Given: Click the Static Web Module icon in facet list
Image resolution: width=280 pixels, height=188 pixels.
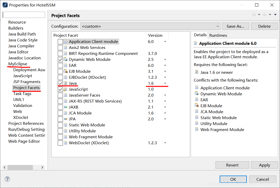Looking at the screenshot, I should point(66,125).
